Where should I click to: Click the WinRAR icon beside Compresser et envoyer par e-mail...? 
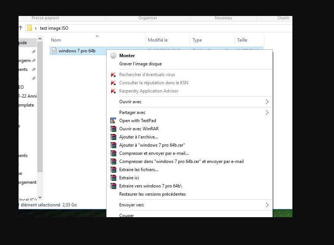point(113,153)
